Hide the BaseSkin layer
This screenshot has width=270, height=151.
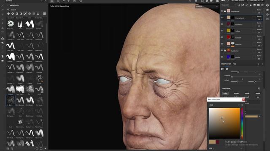pyautogui.click(x=222, y=44)
